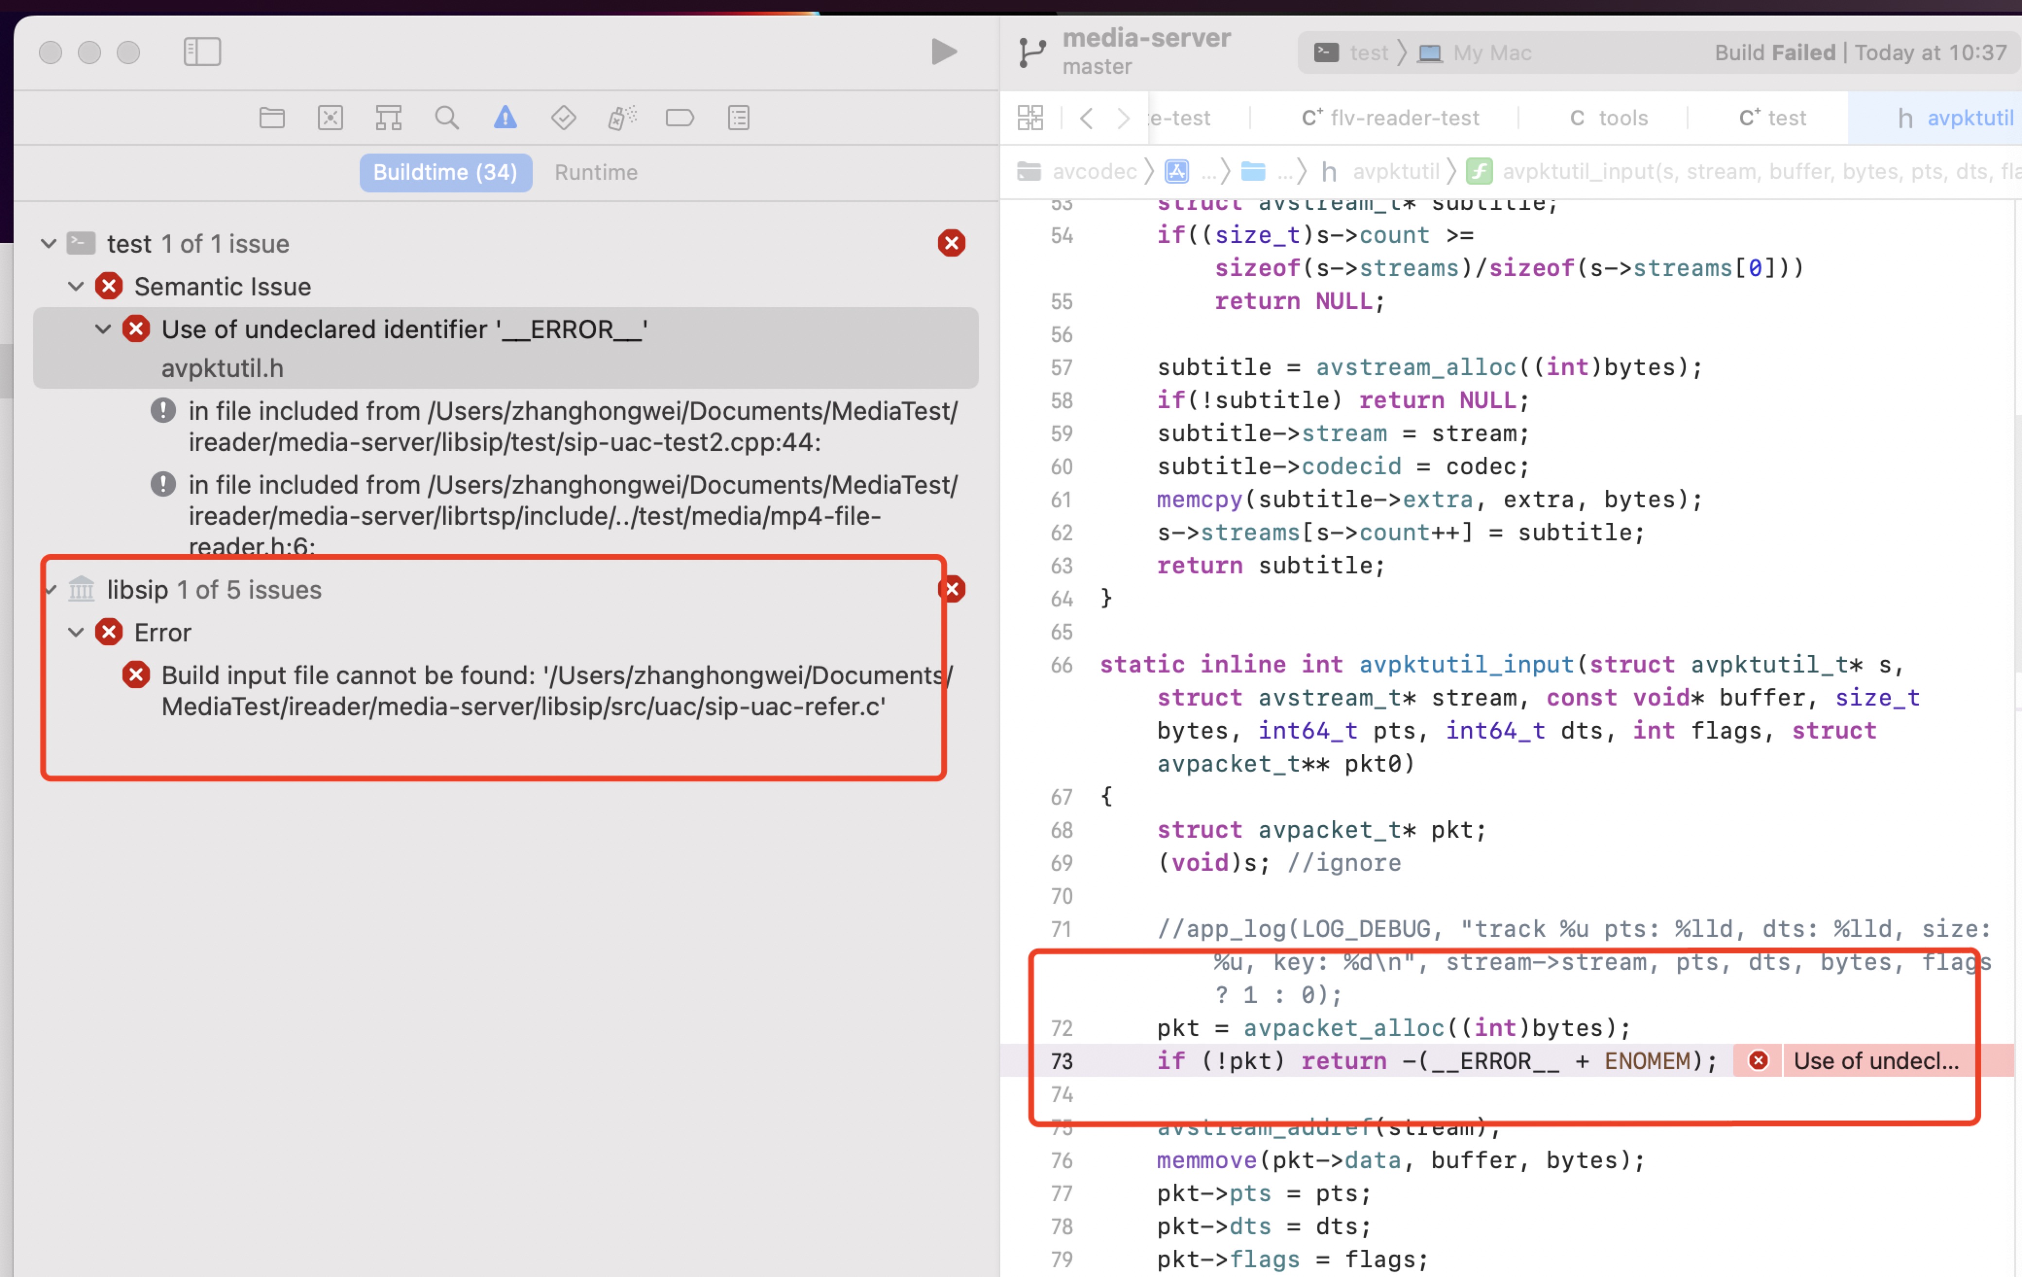This screenshot has height=1277, width=2022.
Task: Select the Find navigator magnifying glass
Action: point(447,118)
